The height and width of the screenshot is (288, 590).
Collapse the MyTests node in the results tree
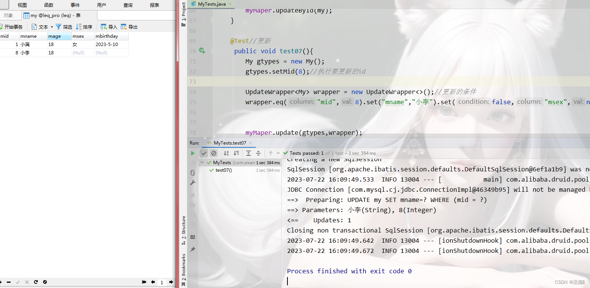click(x=202, y=162)
